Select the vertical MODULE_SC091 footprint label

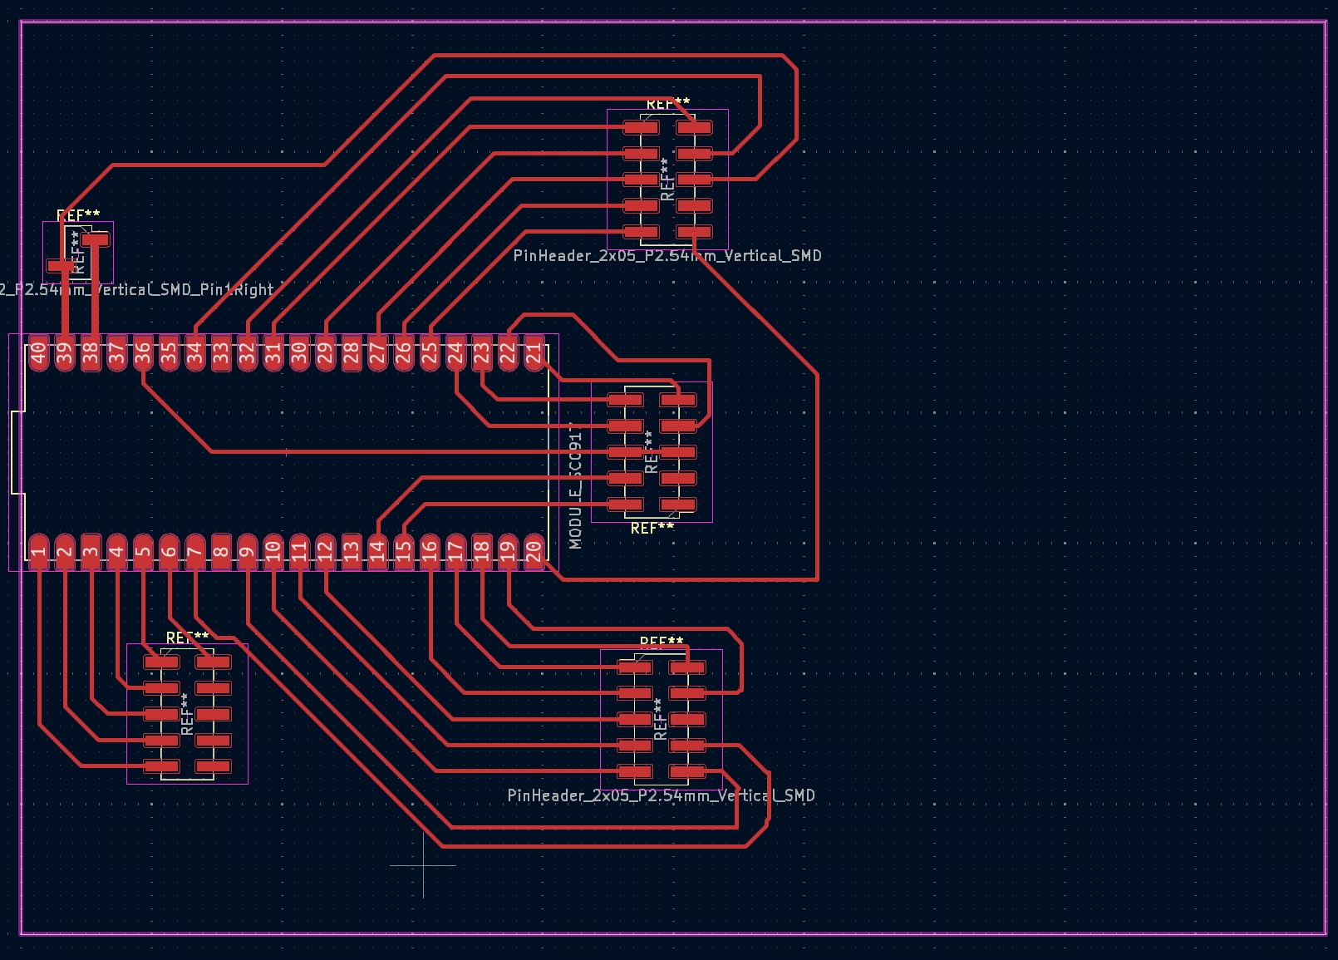575,485
